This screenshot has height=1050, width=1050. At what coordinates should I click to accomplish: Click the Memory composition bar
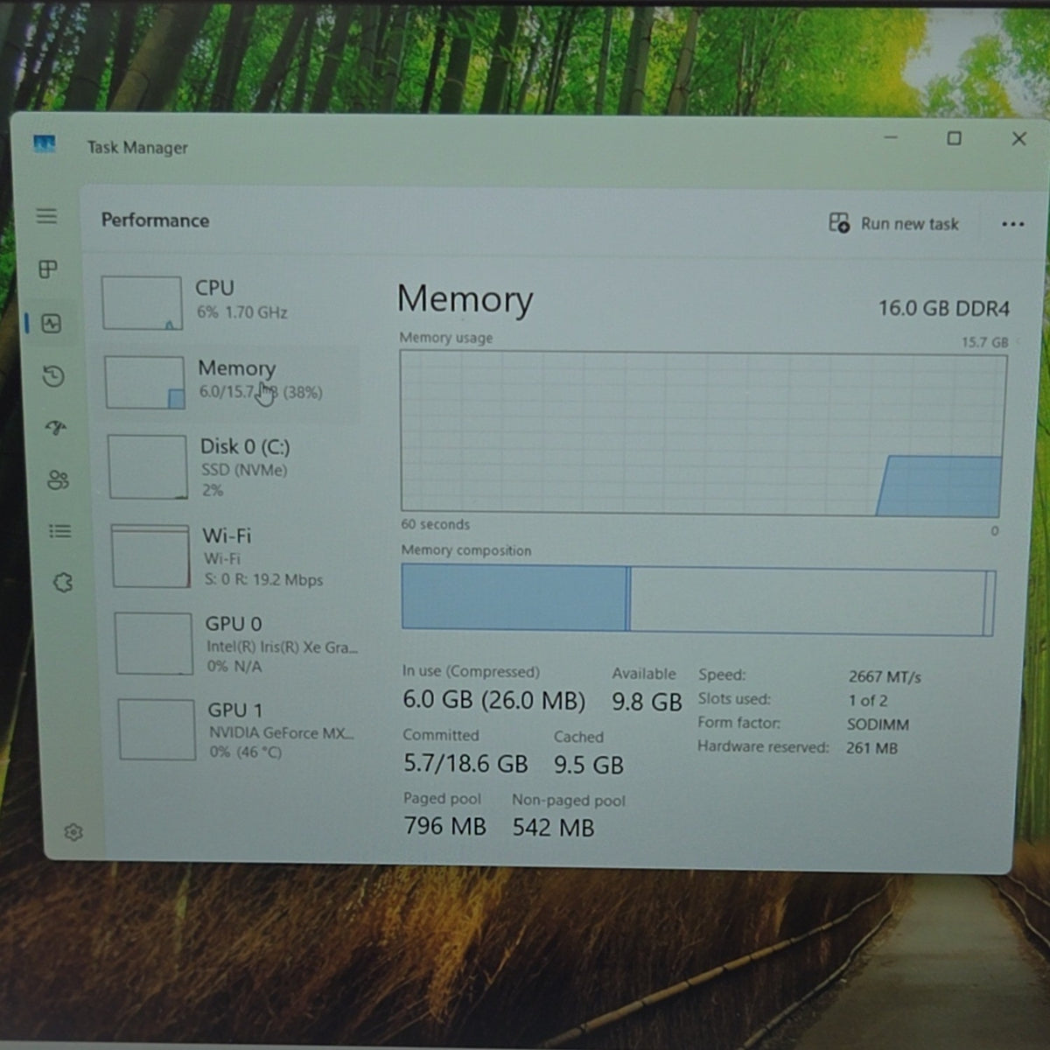(x=698, y=599)
